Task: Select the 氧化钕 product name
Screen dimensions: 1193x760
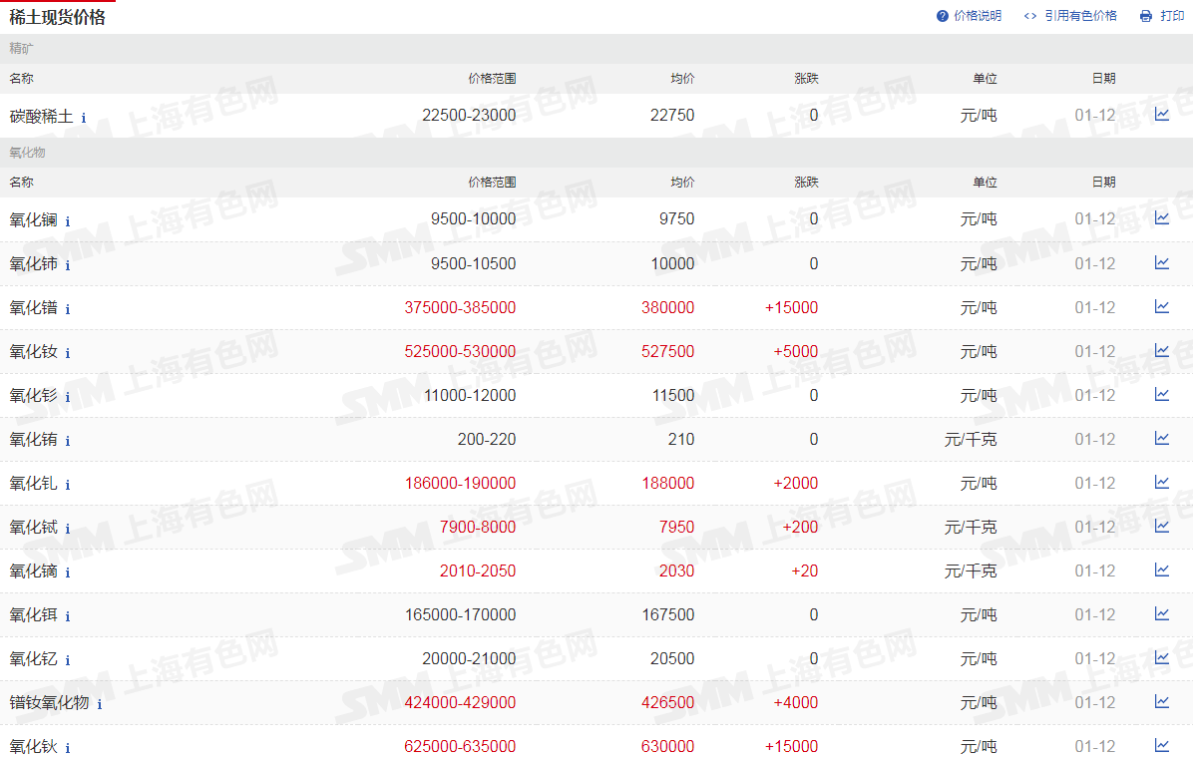Action: (34, 351)
